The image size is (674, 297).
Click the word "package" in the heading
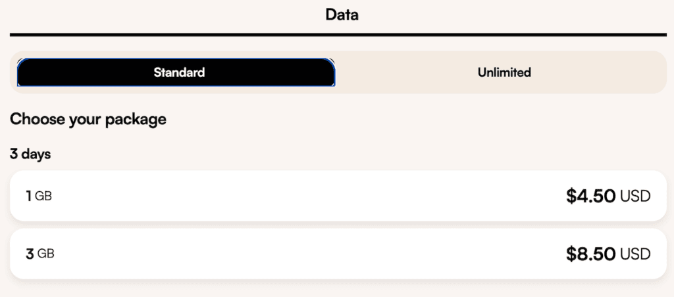[139, 120]
